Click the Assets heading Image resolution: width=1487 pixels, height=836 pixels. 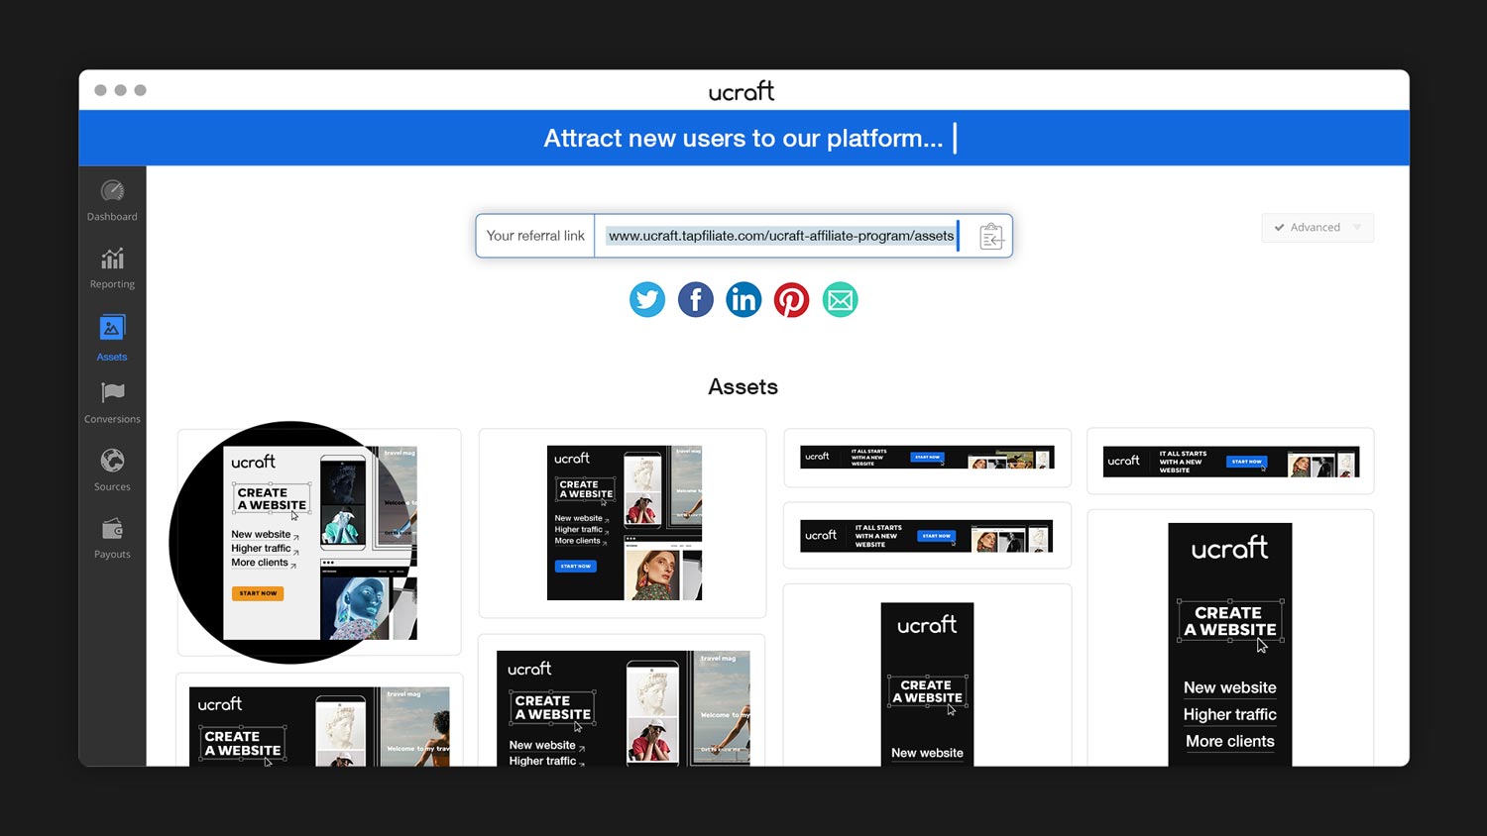pos(743,387)
